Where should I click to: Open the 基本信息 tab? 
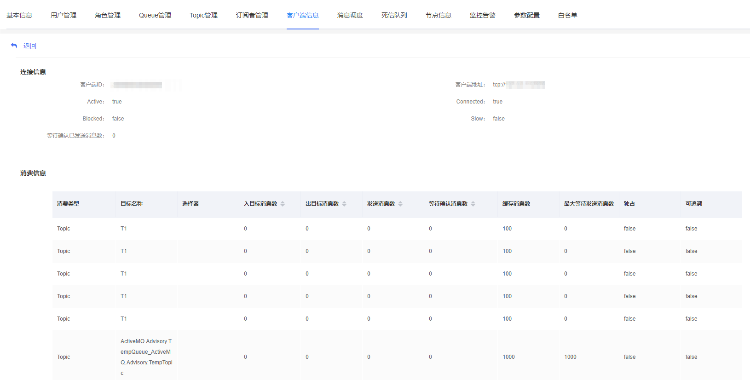click(19, 15)
